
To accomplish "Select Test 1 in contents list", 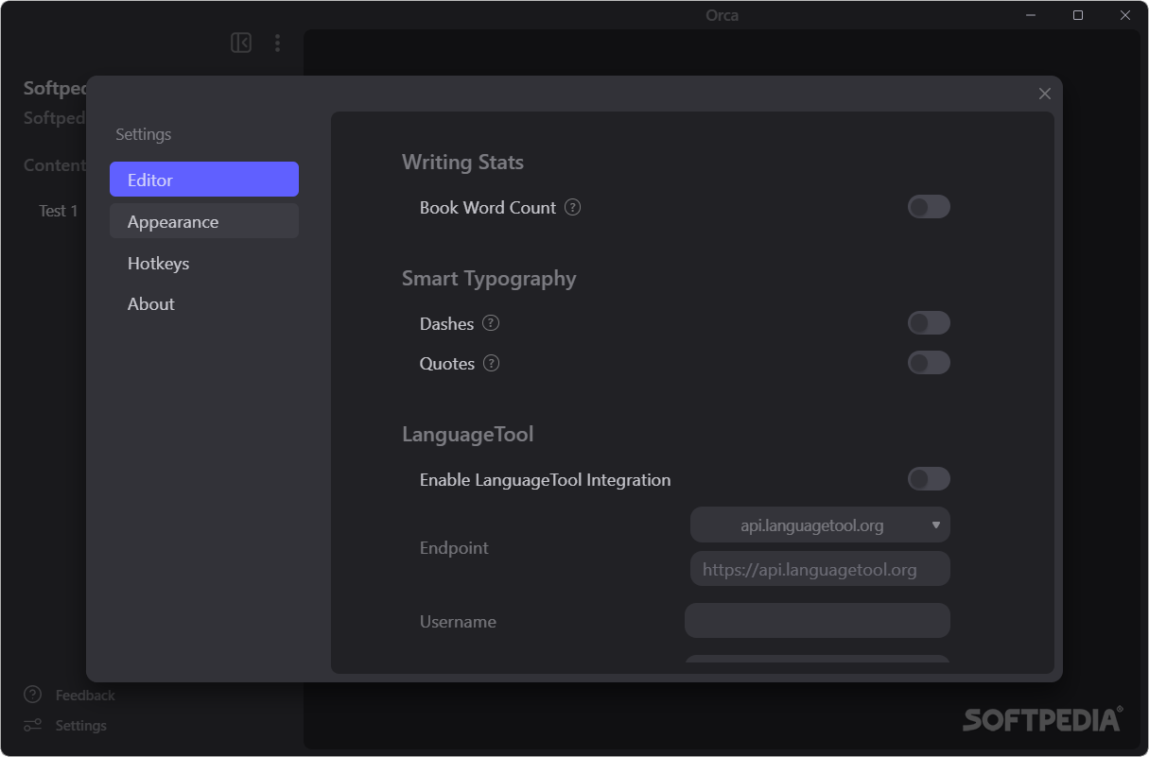I will coord(59,211).
